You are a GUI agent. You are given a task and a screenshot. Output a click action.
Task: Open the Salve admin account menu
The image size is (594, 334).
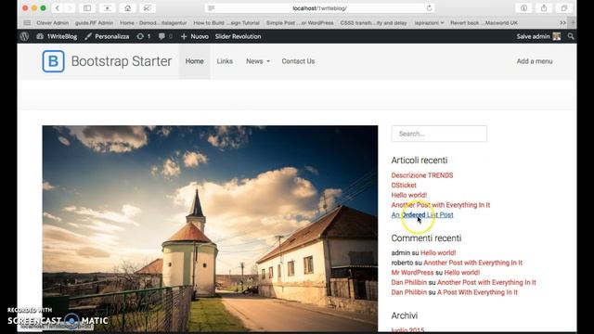[x=538, y=36]
